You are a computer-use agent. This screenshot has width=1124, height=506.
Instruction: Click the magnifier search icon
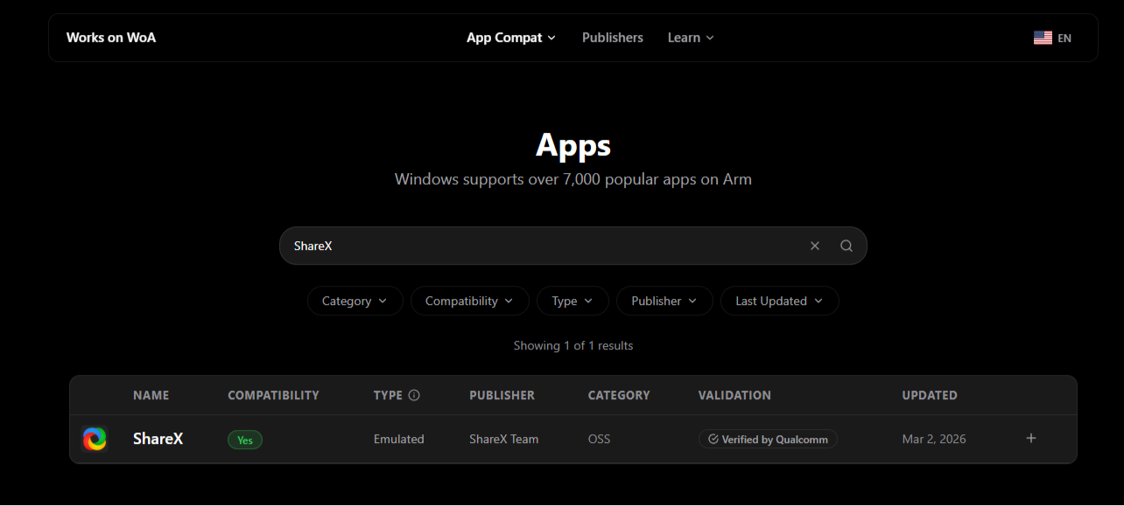click(x=847, y=246)
